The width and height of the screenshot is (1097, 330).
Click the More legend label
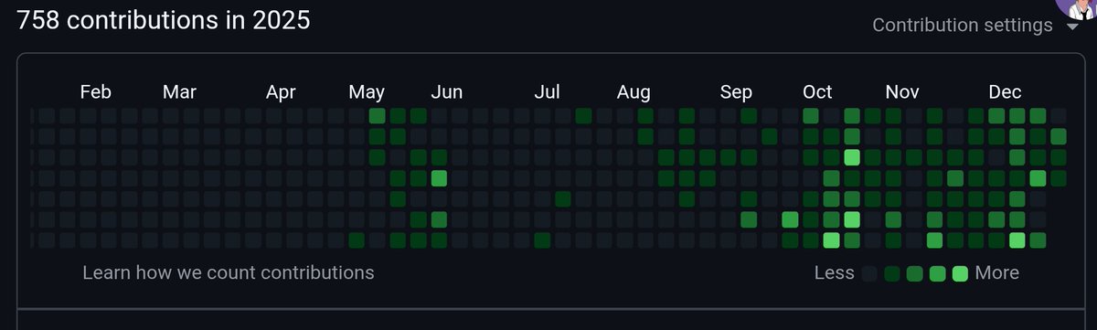point(996,272)
